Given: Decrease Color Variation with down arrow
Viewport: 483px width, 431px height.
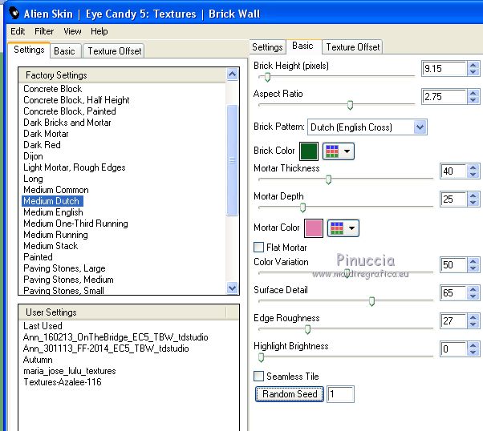Looking at the screenshot, I should tap(473, 268).
